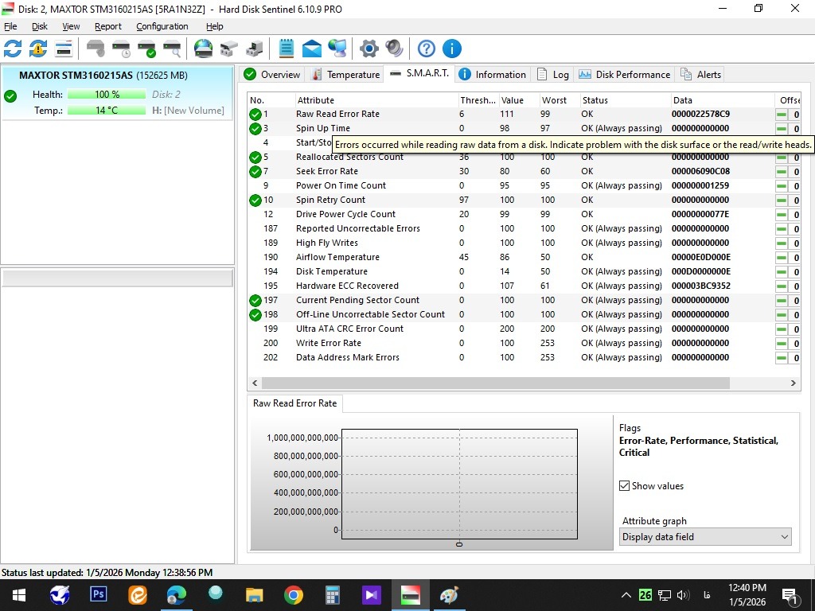The width and height of the screenshot is (815, 611).
Task: Open the gear Configuration toolbar icon
Action: (369, 49)
